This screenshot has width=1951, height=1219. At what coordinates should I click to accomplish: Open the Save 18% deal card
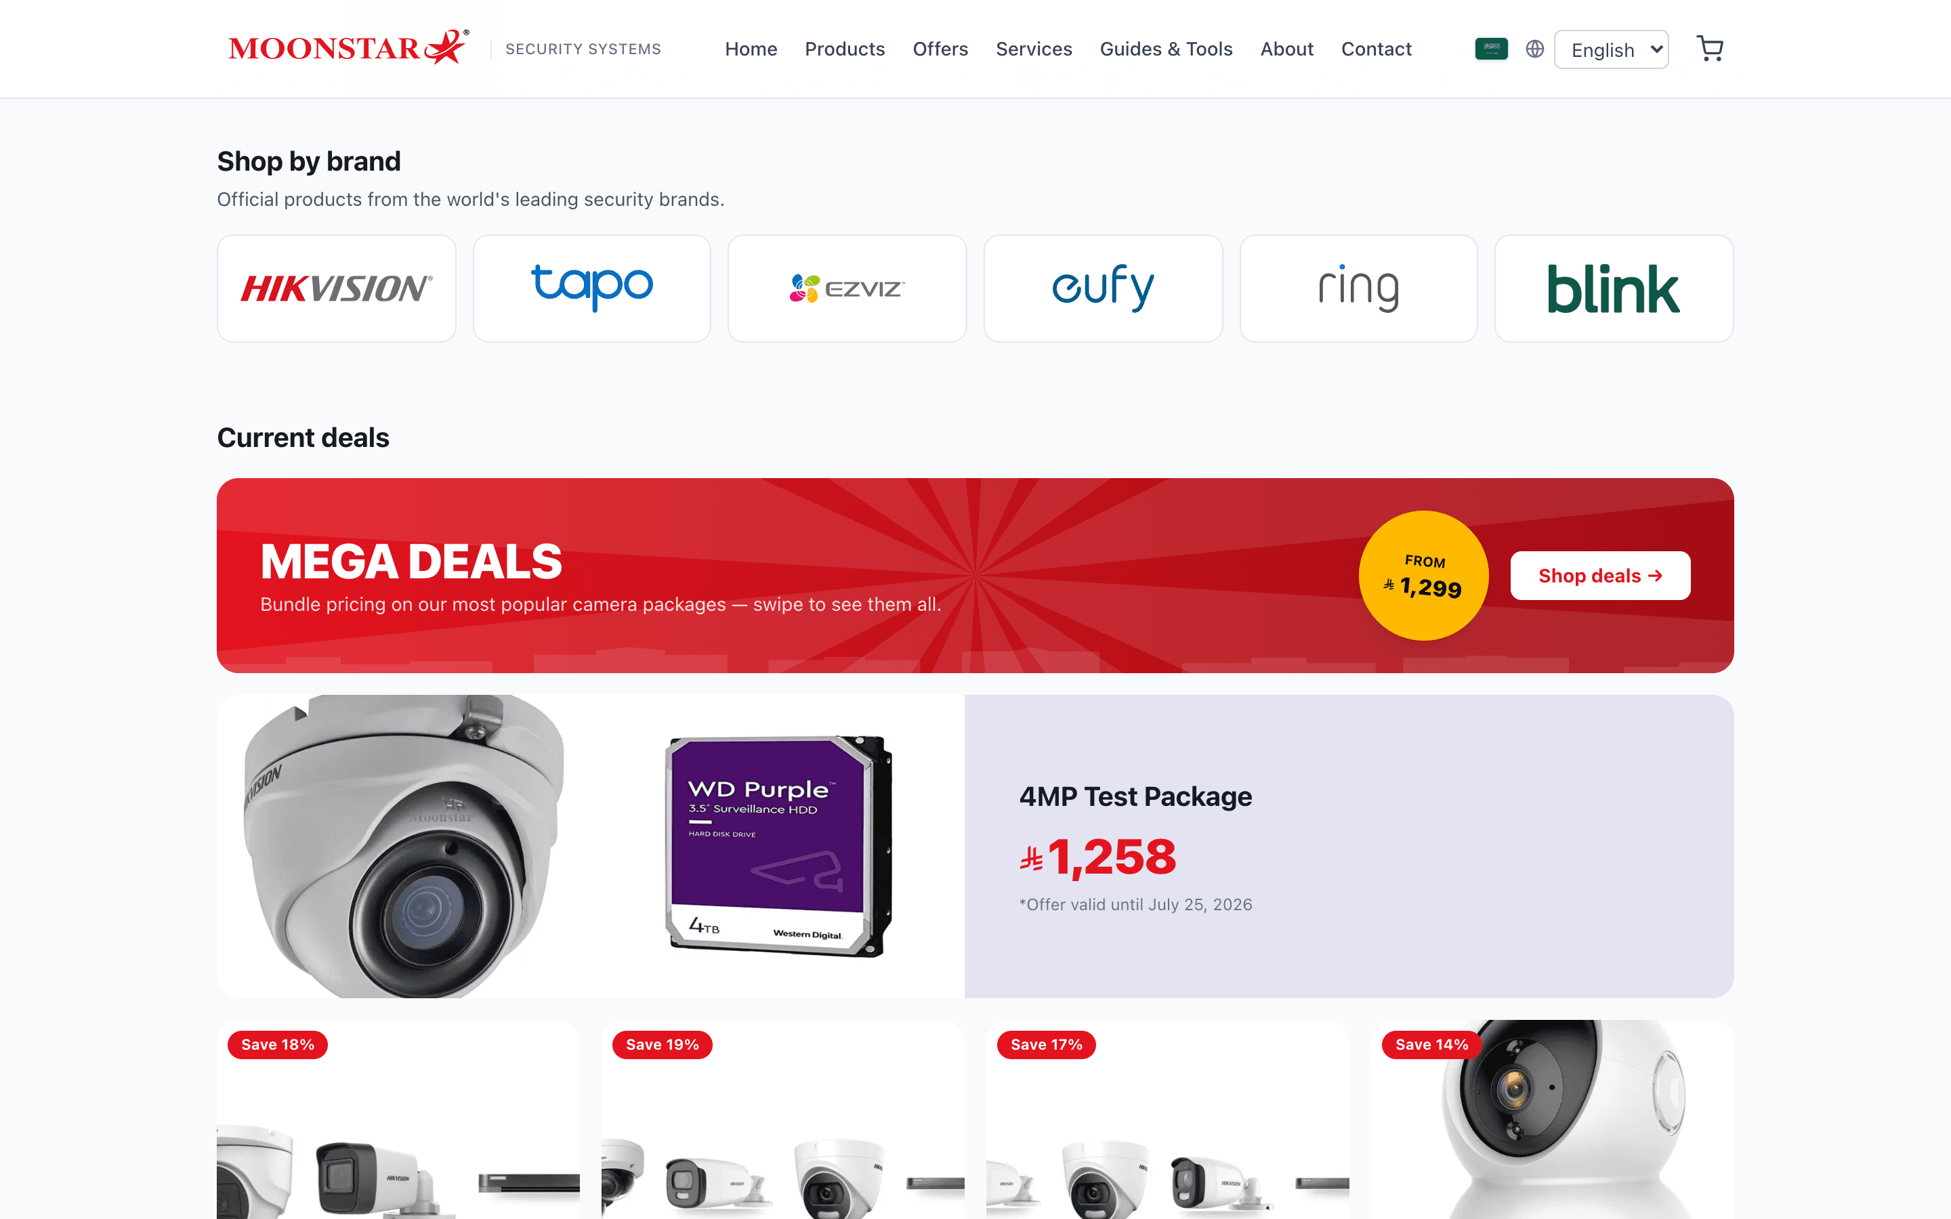[398, 1119]
